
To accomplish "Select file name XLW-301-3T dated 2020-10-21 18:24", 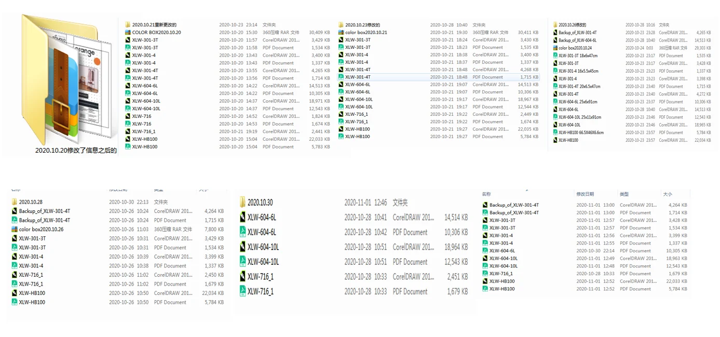I will [x=358, y=39].
